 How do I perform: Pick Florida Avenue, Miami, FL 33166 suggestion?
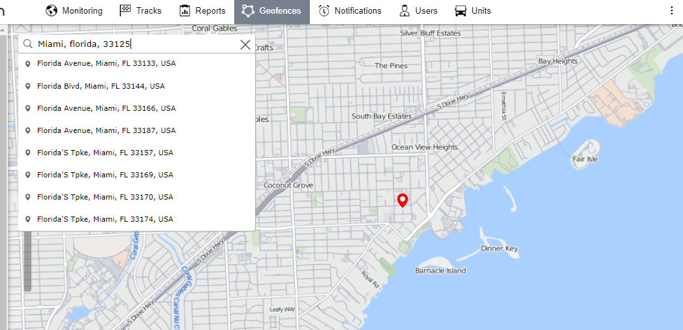pos(106,108)
